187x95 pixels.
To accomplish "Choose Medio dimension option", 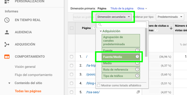I will 121,63.
